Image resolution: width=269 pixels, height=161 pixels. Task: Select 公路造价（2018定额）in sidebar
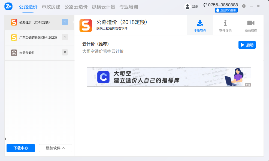coord(39,23)
